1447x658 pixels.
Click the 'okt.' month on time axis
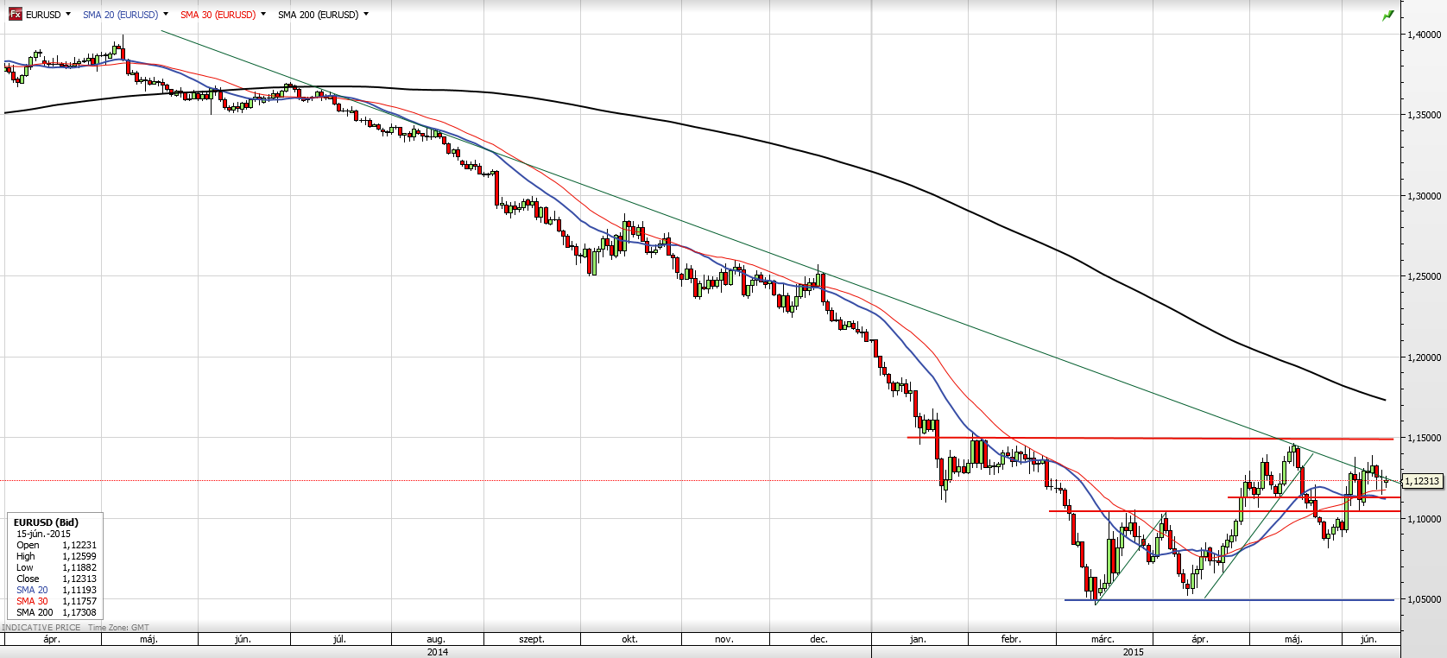pyautogui.click(x=630, y=639)
